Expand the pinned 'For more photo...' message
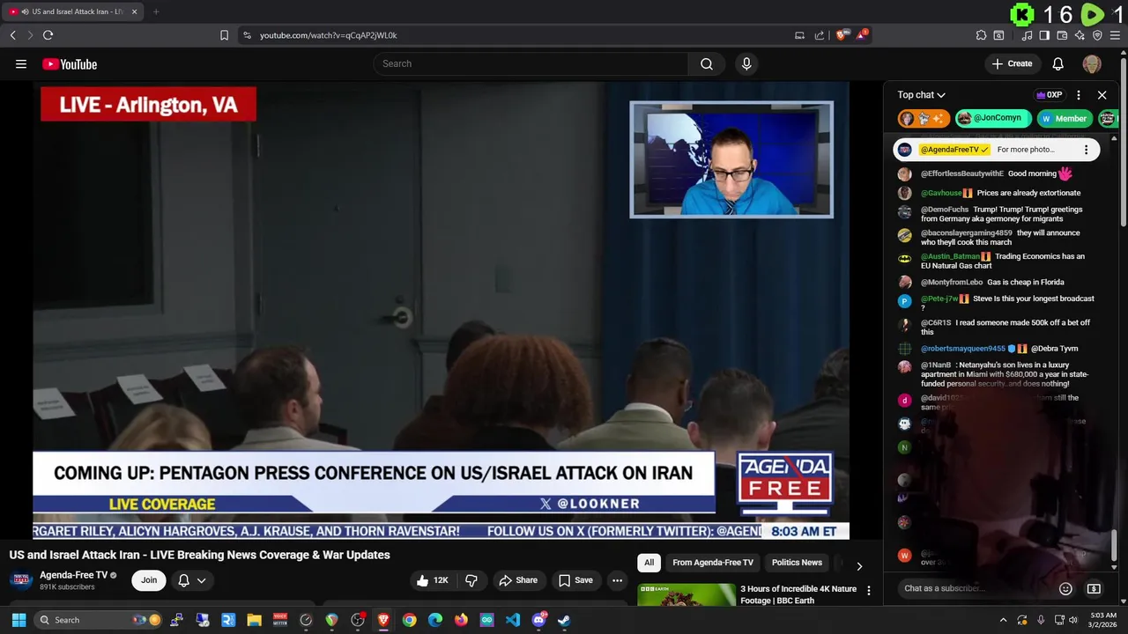Image resolution: width=1128 pixels, height=634 pixels. (x=1026, y=150)
